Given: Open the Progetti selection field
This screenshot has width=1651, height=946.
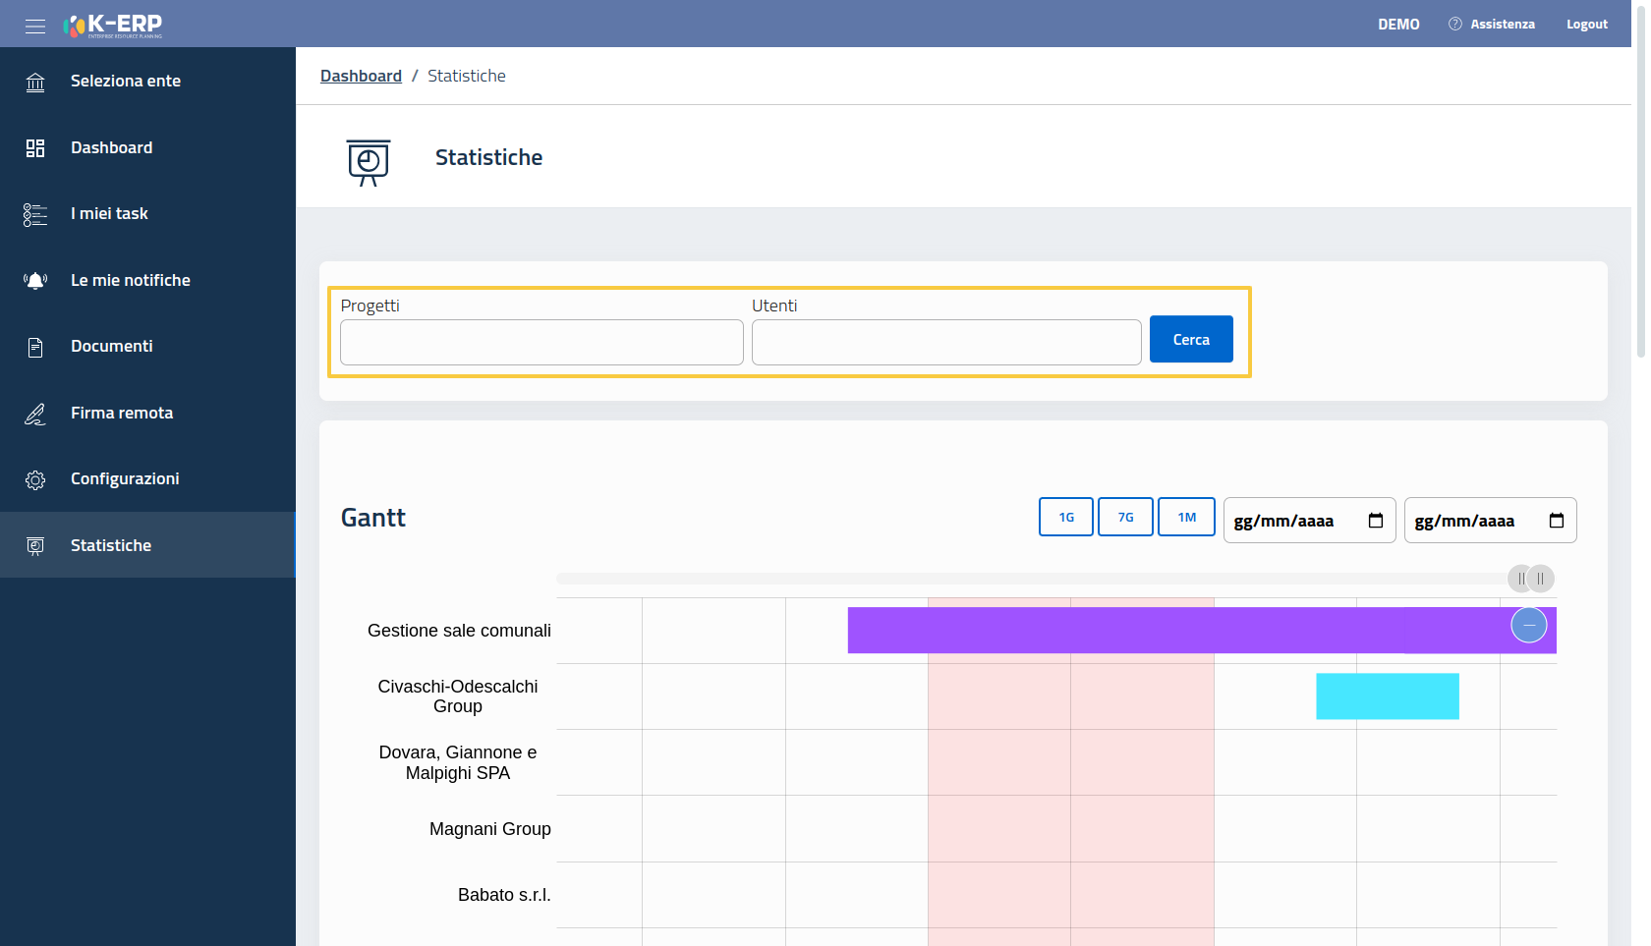Looking at the screenshot, I should pyautogui.click(x=541, y=342).
